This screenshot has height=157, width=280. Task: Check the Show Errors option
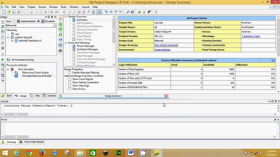(x=70, y=89)
